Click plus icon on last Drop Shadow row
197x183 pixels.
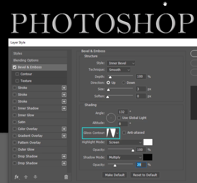point(64,163)
